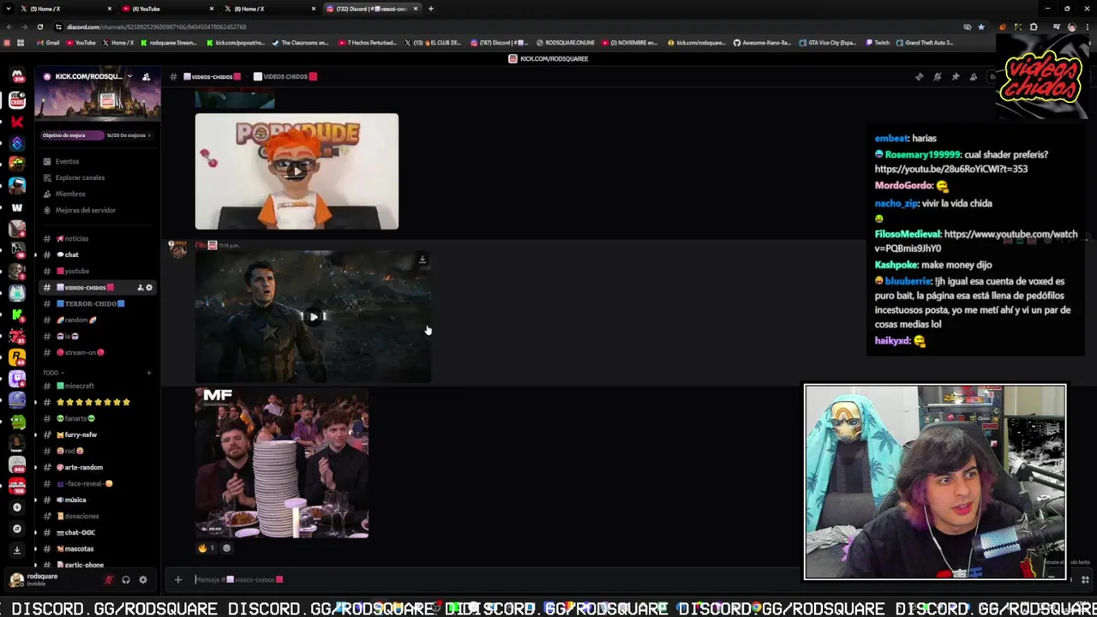Switch to the YouTube browser tab
The image size is (1097, 617).
point(167,9)
